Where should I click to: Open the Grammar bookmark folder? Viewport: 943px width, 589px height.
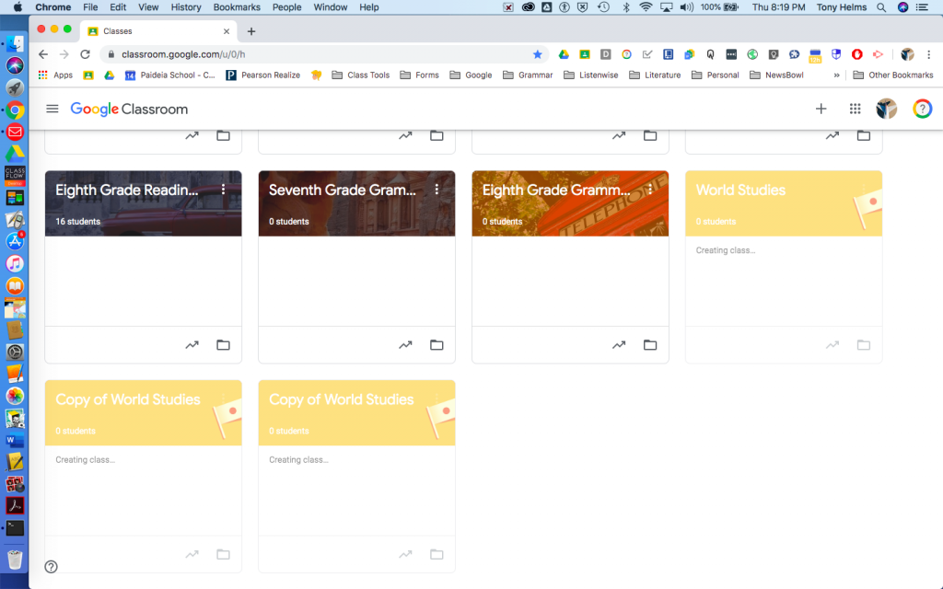pyautogui.click(x=528, y=75)
